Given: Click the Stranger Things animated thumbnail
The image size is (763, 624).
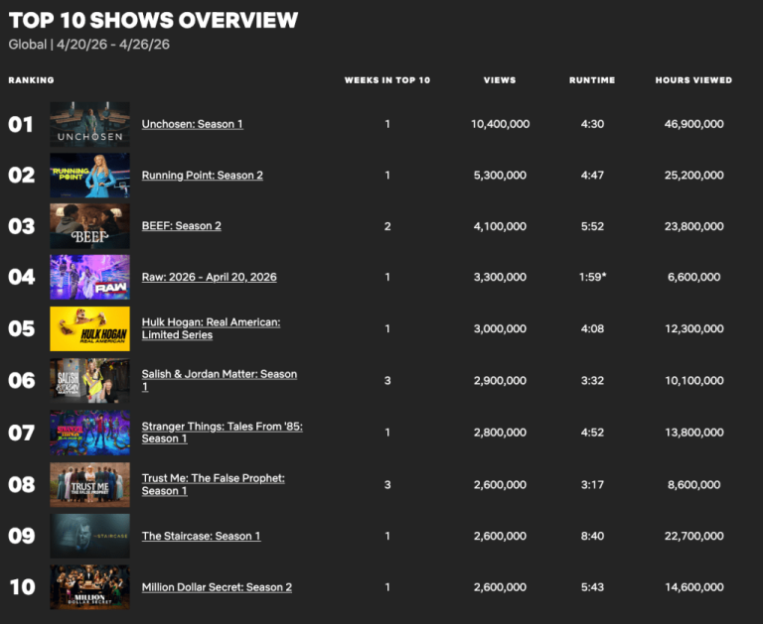Looking at the screenshot, I should (x=89, y=433).
